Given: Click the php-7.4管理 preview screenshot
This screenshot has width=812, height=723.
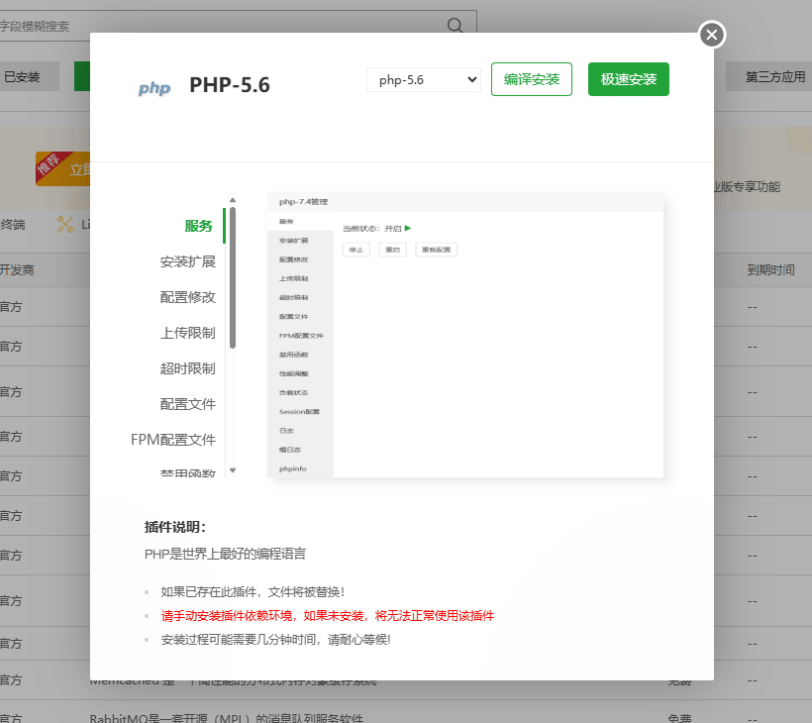Looking at the screenshot, I should tap(465, 335).
